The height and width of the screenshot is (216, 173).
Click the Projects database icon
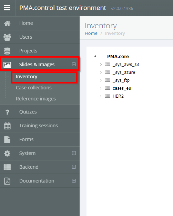7,51
